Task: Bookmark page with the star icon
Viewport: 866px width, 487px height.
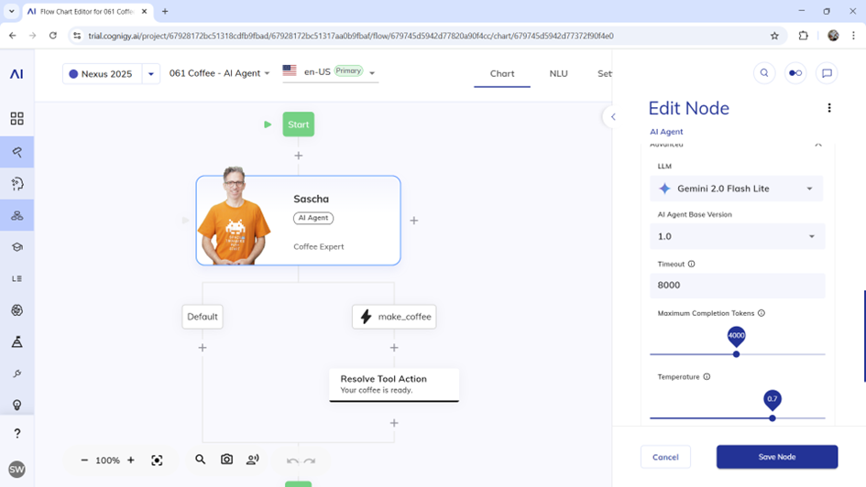Action: click(774, 36)
